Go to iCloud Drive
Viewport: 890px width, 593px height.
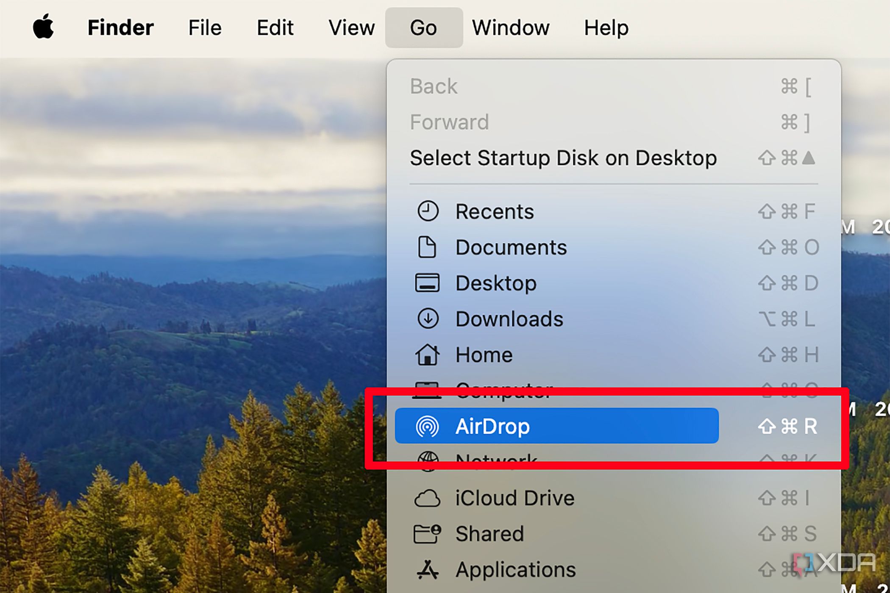click(614, 498)
